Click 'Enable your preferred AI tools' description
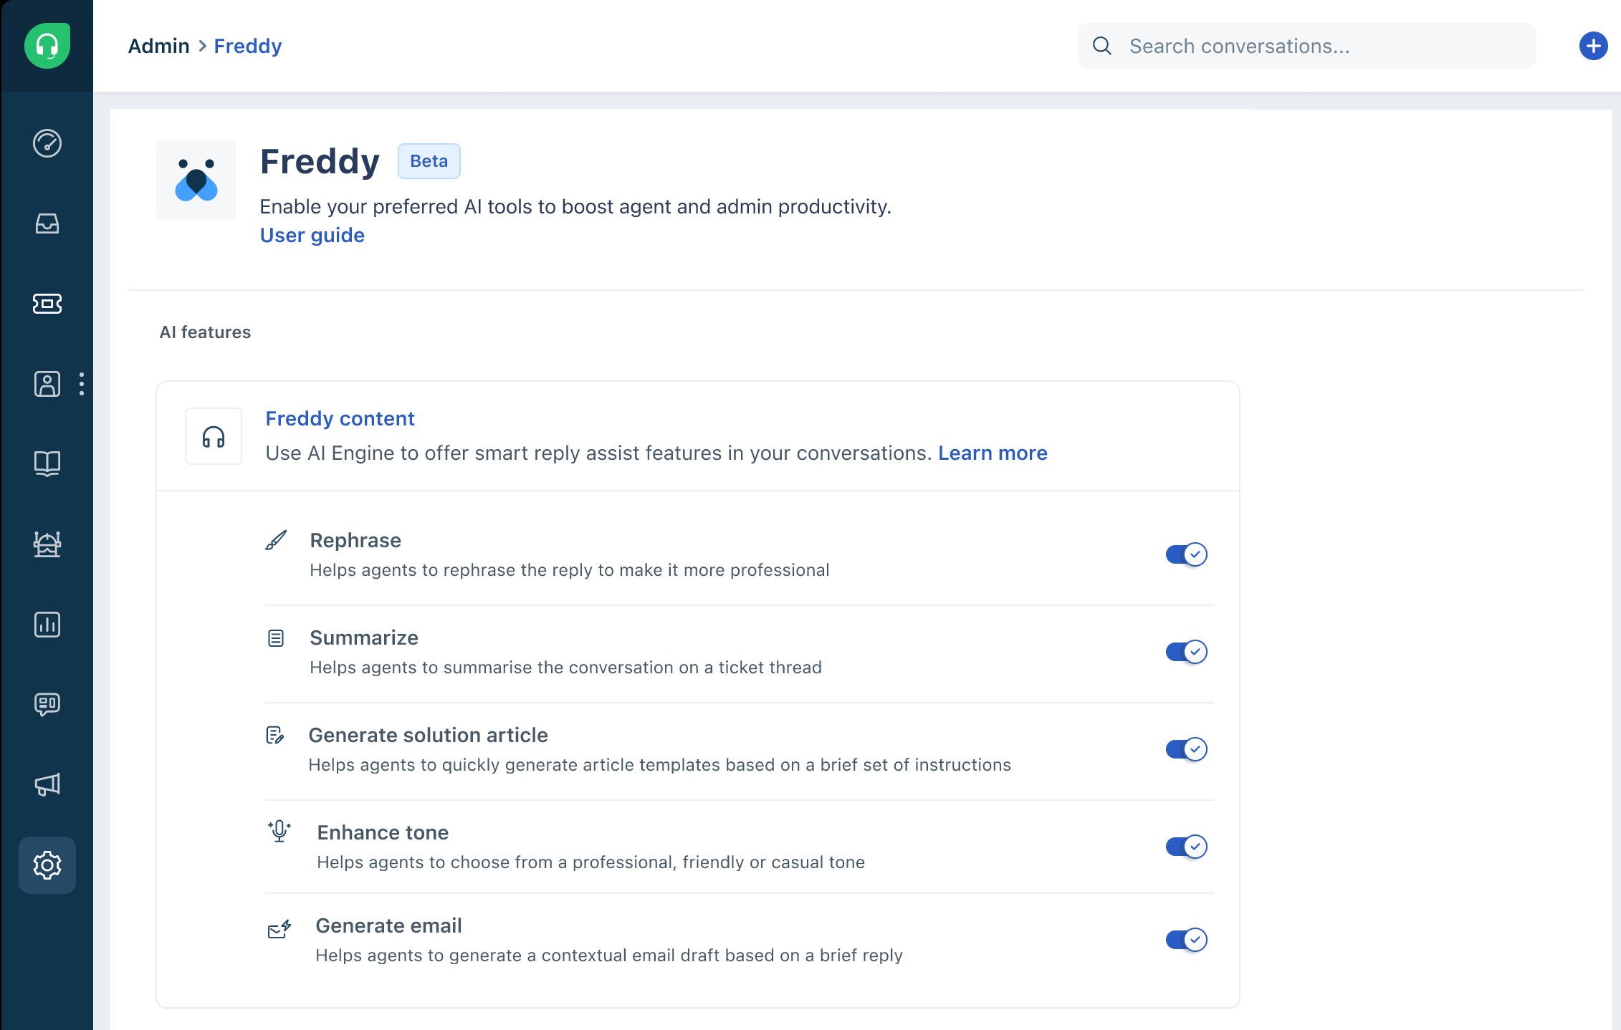This screenshot has width=1621, height=1030. 575,206
